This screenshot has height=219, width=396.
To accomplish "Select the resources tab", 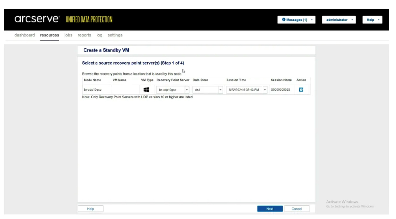I will pyautogui.click(x=50, y=35).
